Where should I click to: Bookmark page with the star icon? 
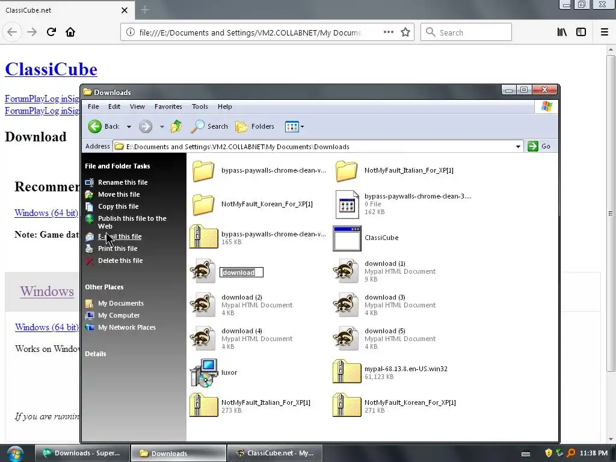click(405, 32)
